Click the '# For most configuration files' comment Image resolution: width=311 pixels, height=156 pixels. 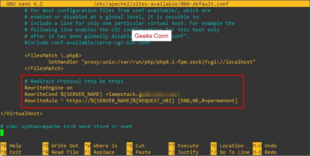coord(118,10)
